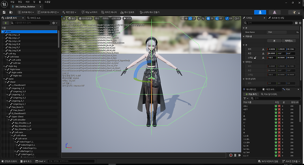Toggle grid snapping in viewport
The width and height of the screenshot is (304, 165).
pyautogui.click(x=208, y=18)
